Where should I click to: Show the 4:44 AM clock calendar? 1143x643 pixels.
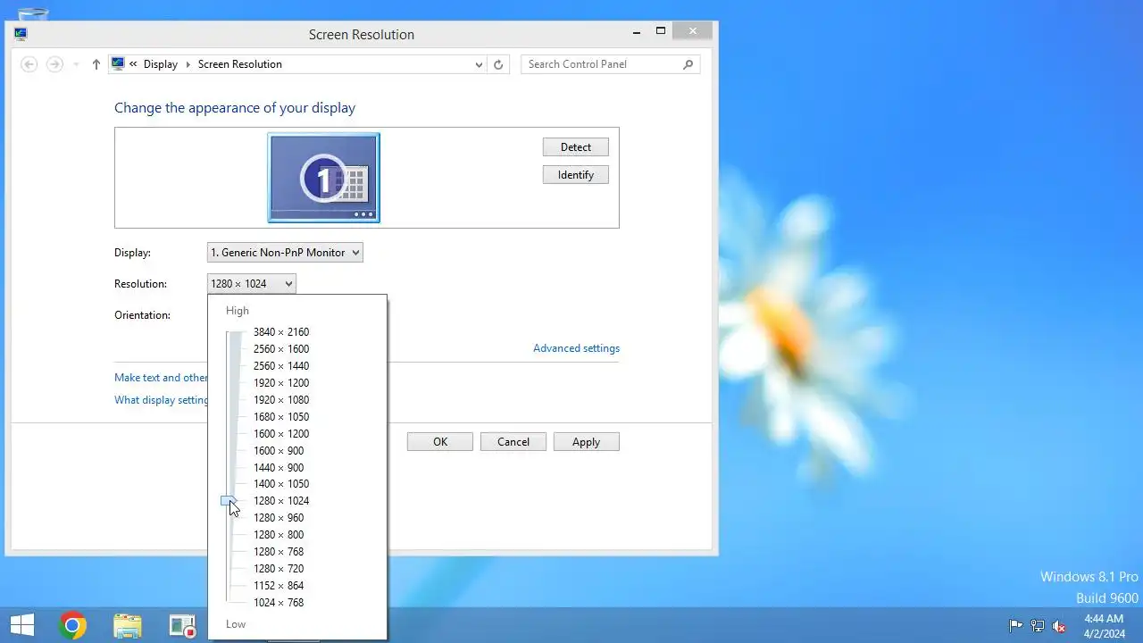(x=1104, y=626)
